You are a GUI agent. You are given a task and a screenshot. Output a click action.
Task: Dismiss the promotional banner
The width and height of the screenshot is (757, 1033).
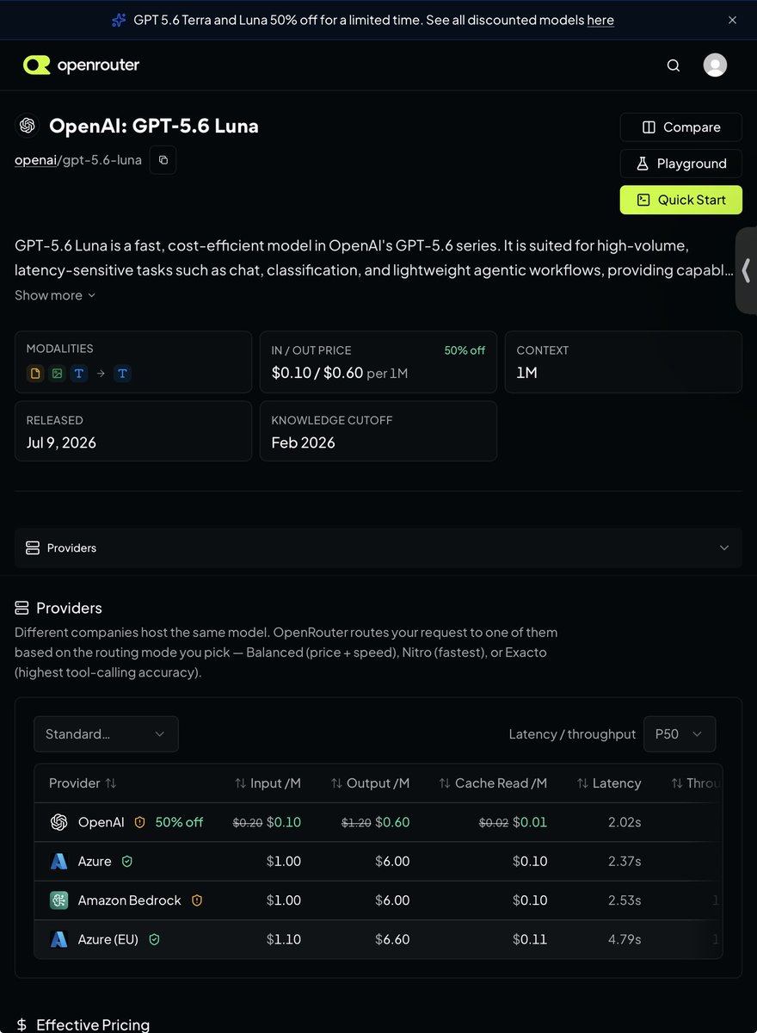[732, 20]
